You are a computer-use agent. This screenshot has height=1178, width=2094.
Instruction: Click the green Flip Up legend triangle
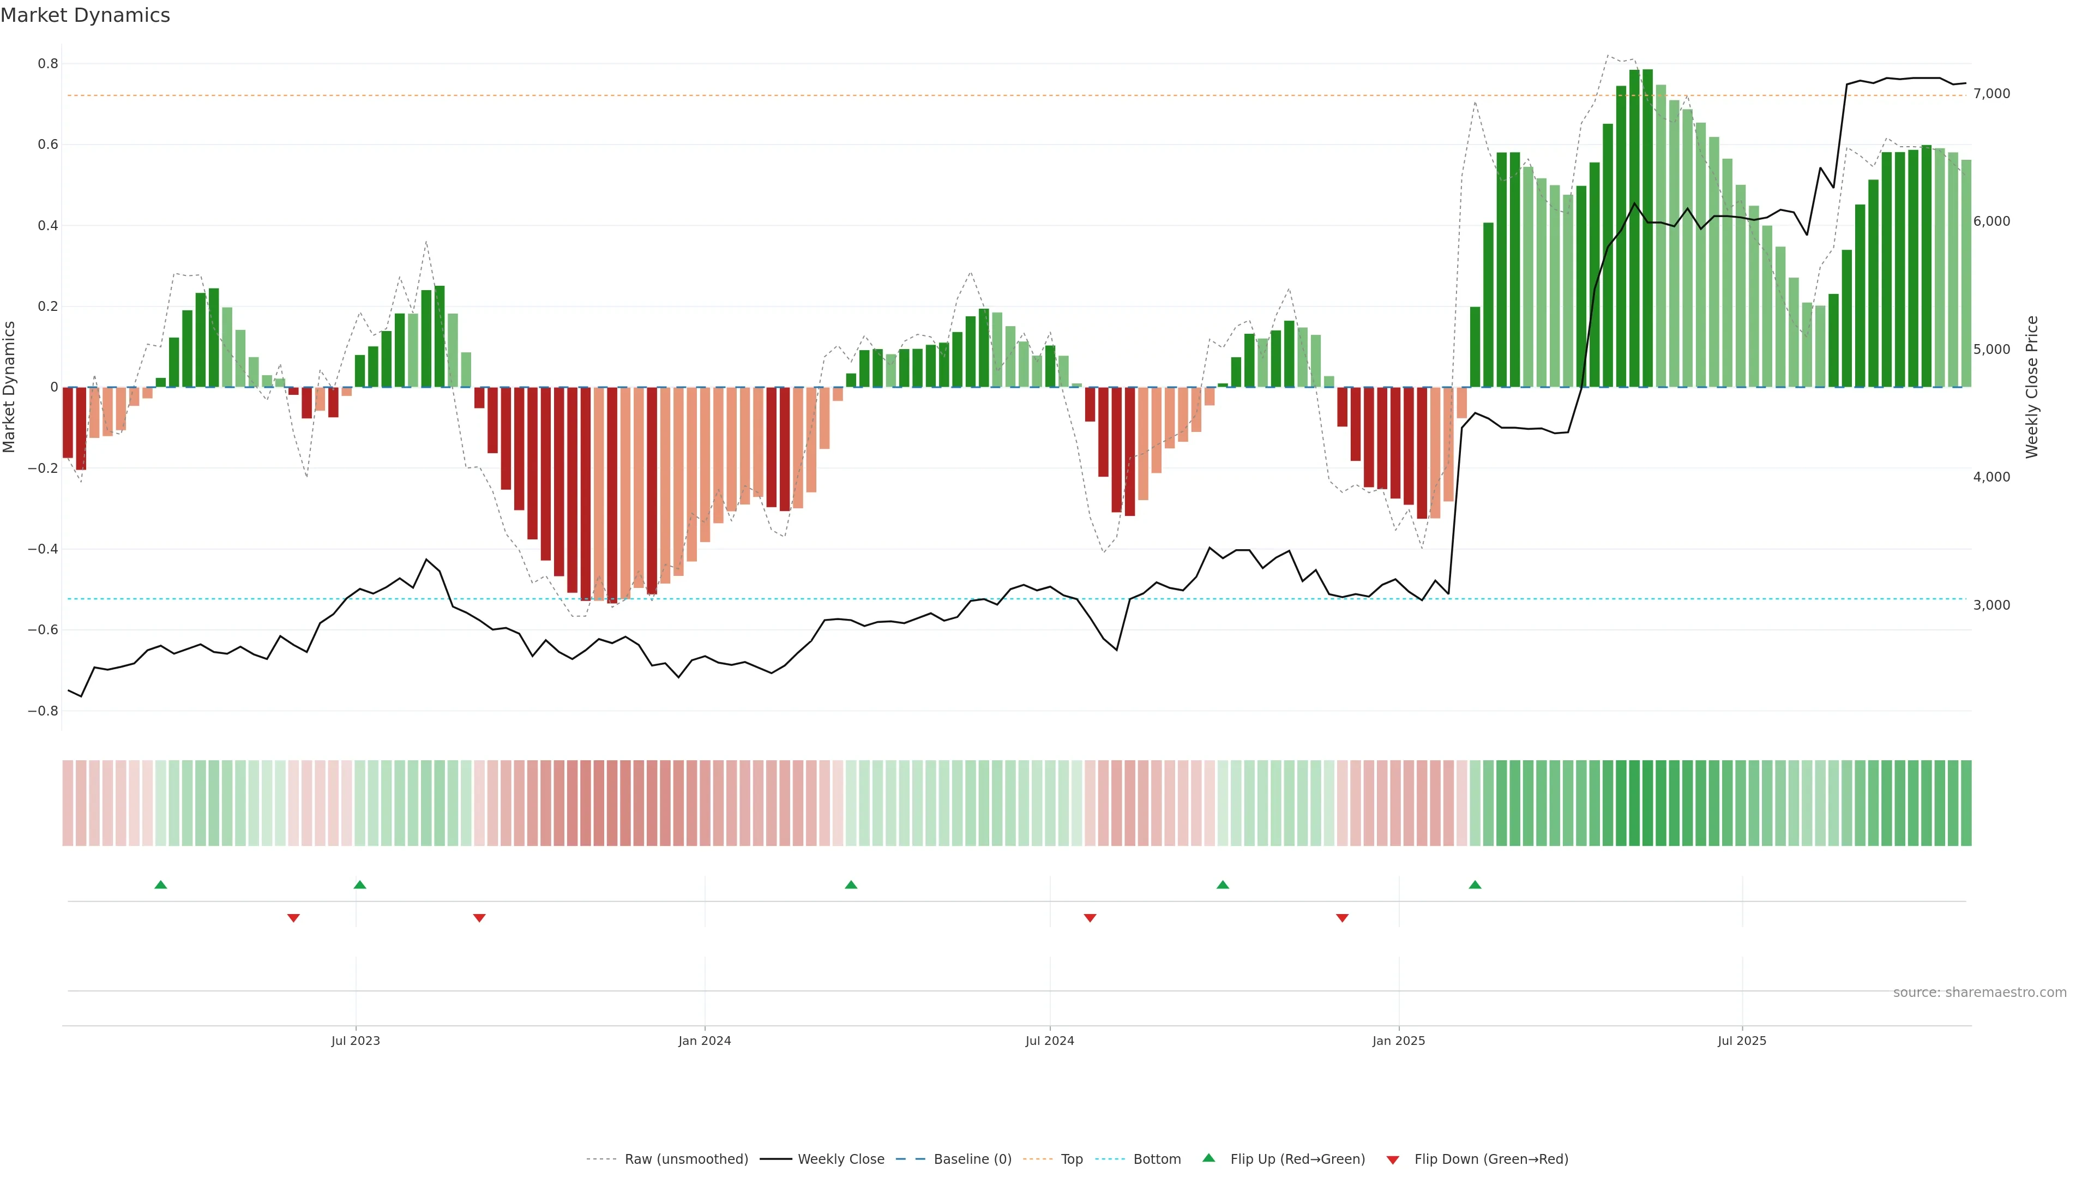click(1209, 1158)
